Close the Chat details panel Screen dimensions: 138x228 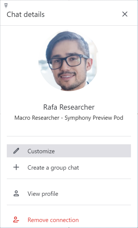[125, 14]
